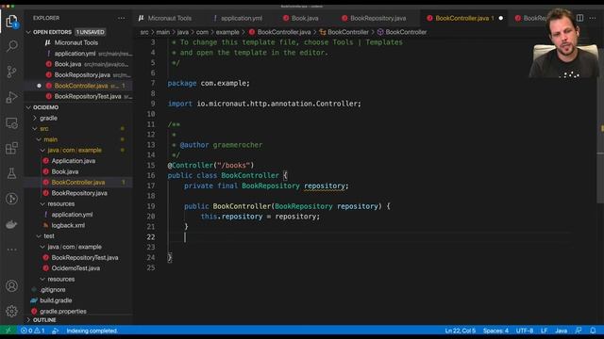Select language mode Java in status bar
The width and height of the screenshot is (604, 339).
pos(561,331)
